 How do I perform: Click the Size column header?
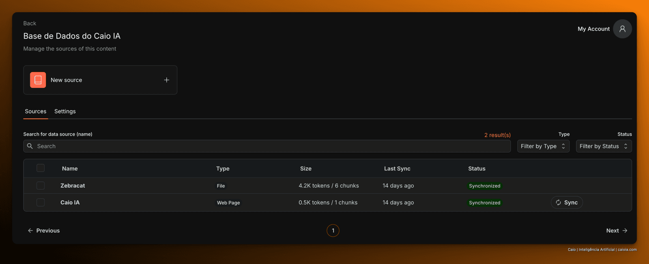point(306,168)
